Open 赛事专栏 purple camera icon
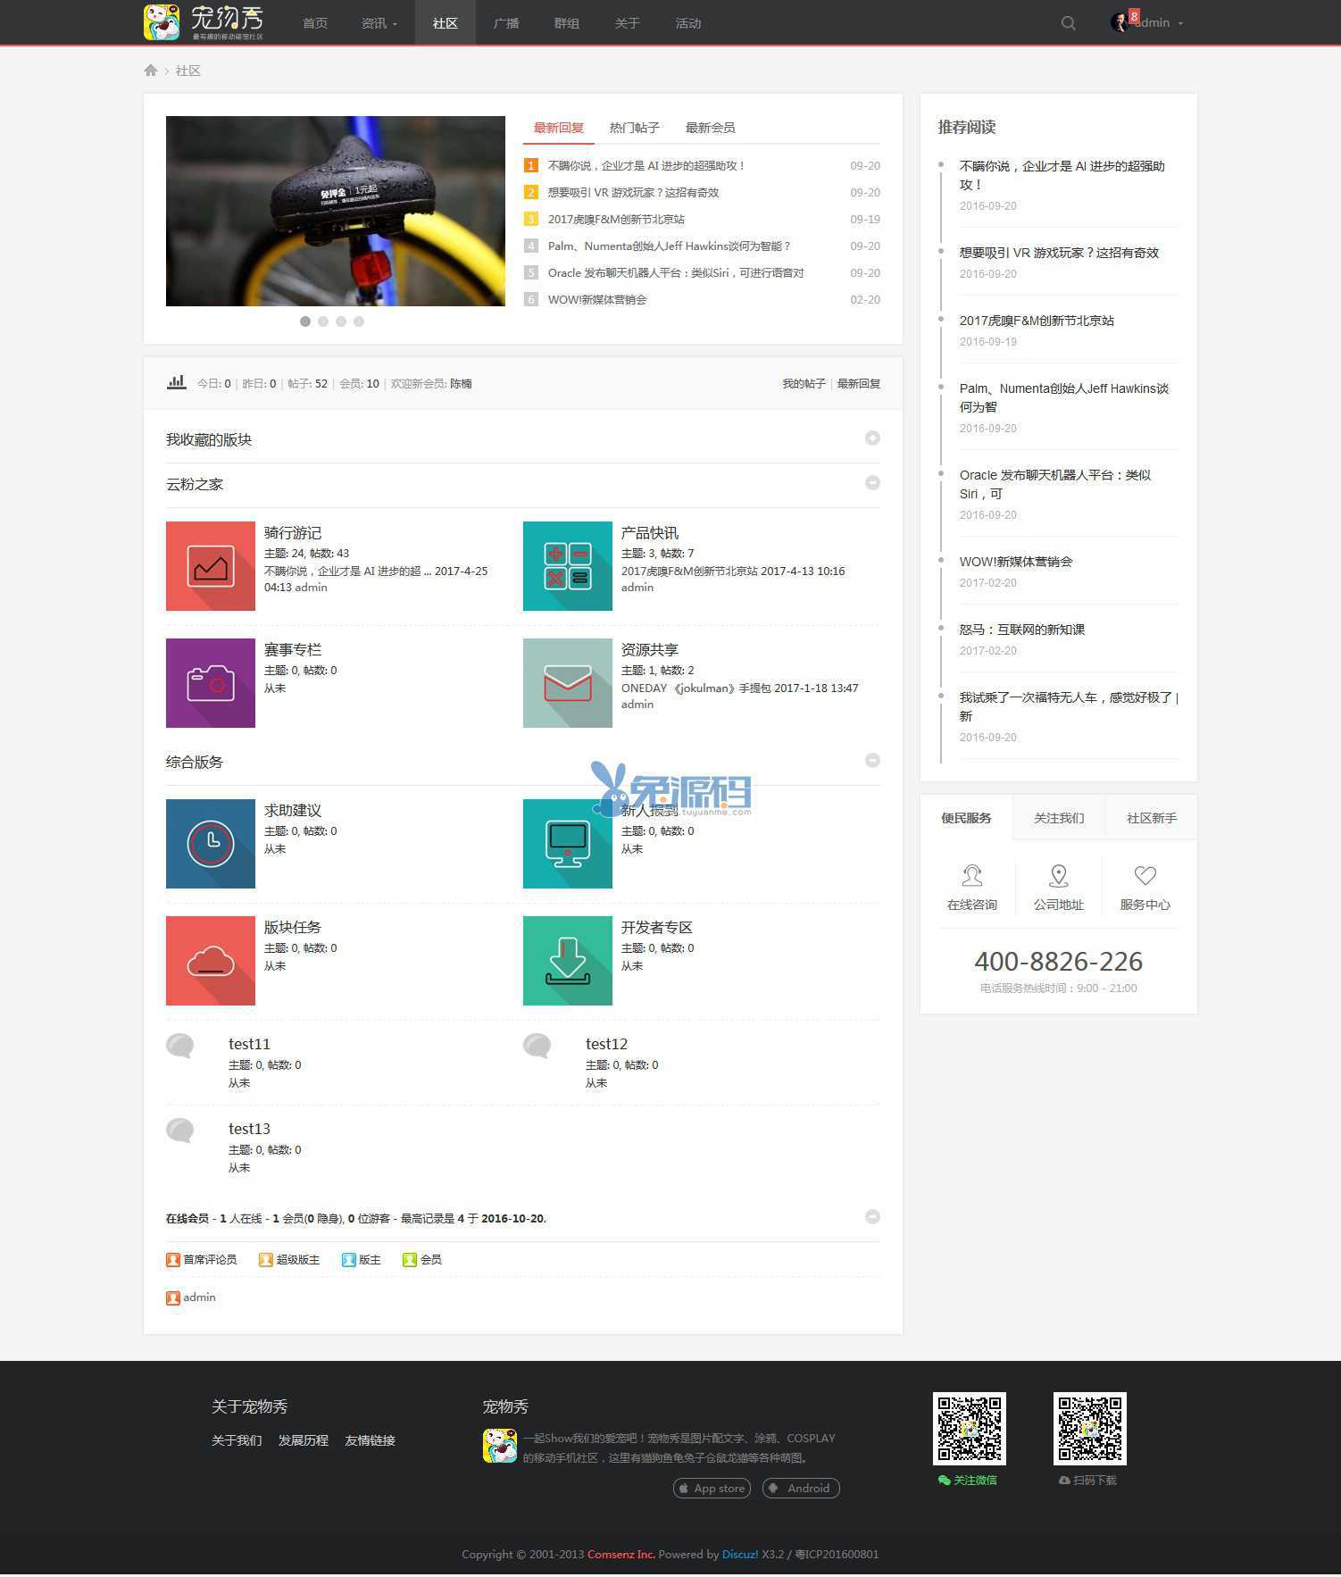Image resolution: width=1341 pixels, height=1577 pixels. tap(211, 683)
